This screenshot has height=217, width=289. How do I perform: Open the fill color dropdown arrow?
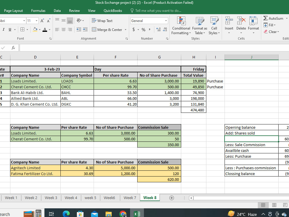(40, 30)
